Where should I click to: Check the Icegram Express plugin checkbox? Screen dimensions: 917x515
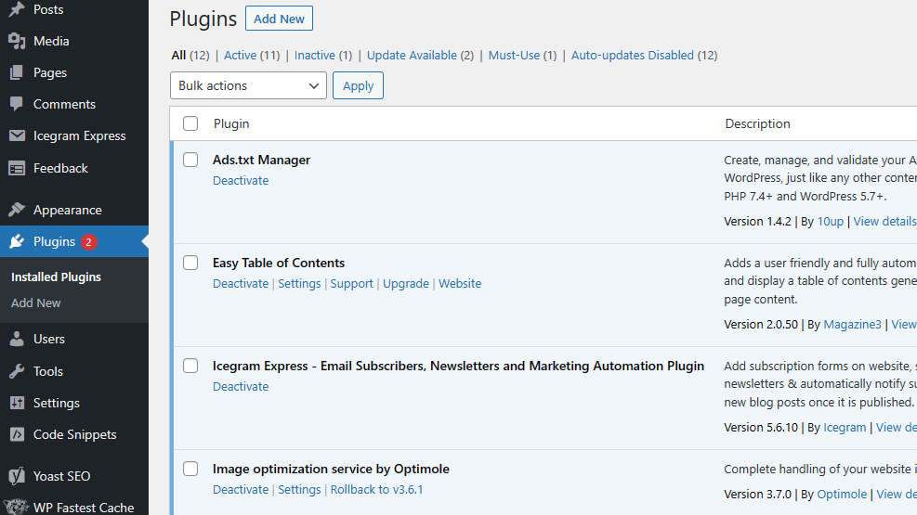(190, 366)
